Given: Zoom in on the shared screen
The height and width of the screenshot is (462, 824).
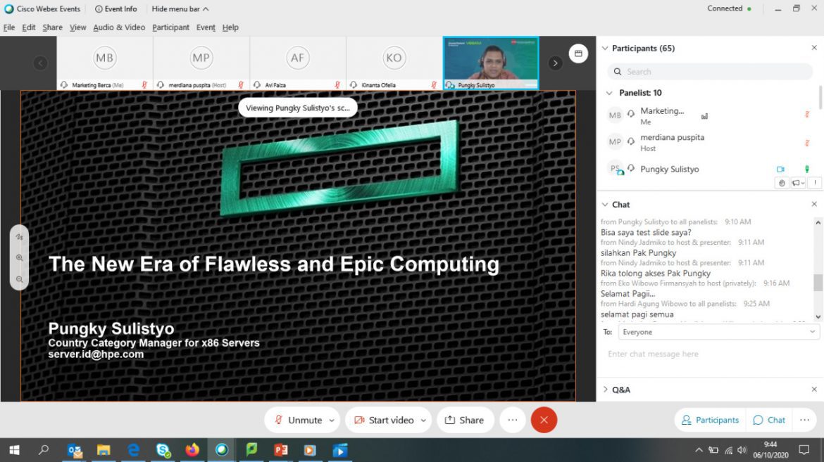Looking at the screenshot, I should tap(20, 258).
